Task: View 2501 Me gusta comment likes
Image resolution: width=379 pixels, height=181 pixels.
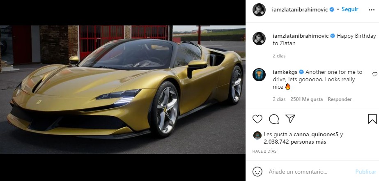Action: [x=306, y=99]
